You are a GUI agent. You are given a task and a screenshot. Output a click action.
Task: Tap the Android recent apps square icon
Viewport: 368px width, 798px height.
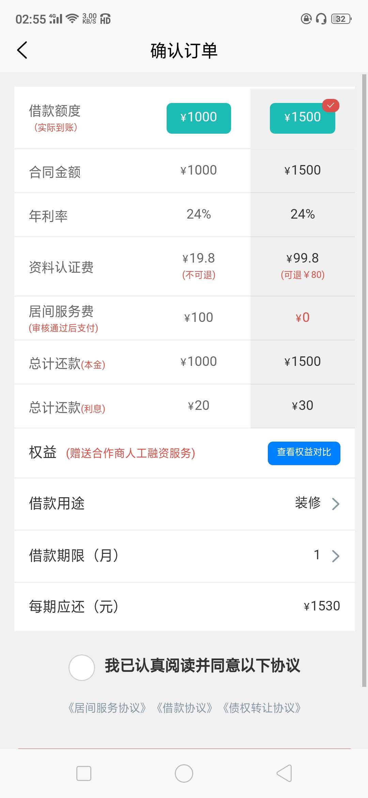(84, 773)
